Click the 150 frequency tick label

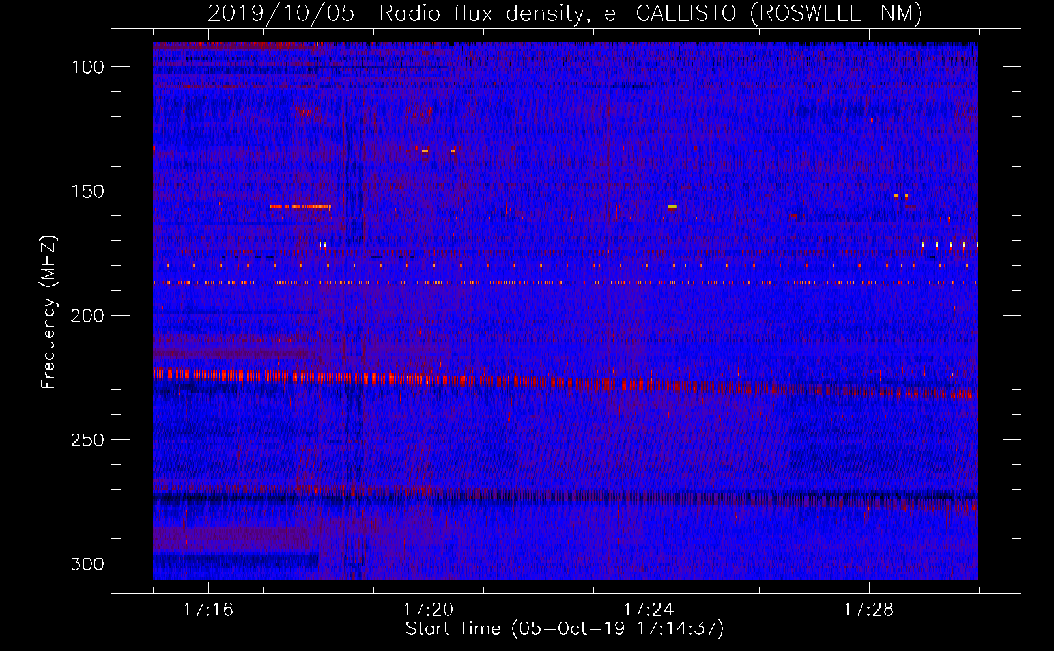click(87, 191)
